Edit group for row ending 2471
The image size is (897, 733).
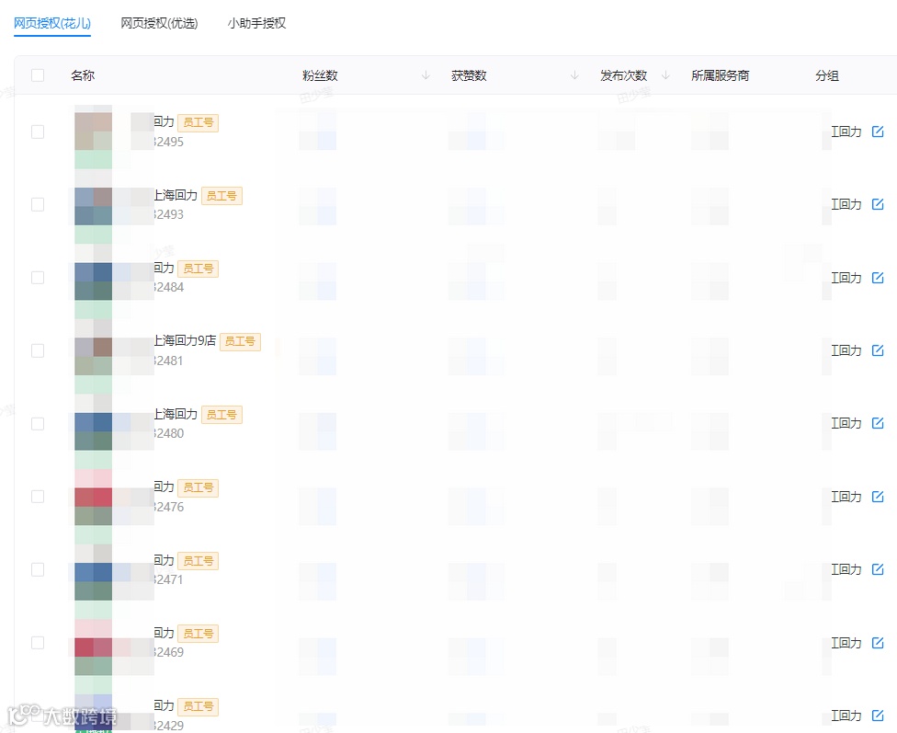(878, 569)
